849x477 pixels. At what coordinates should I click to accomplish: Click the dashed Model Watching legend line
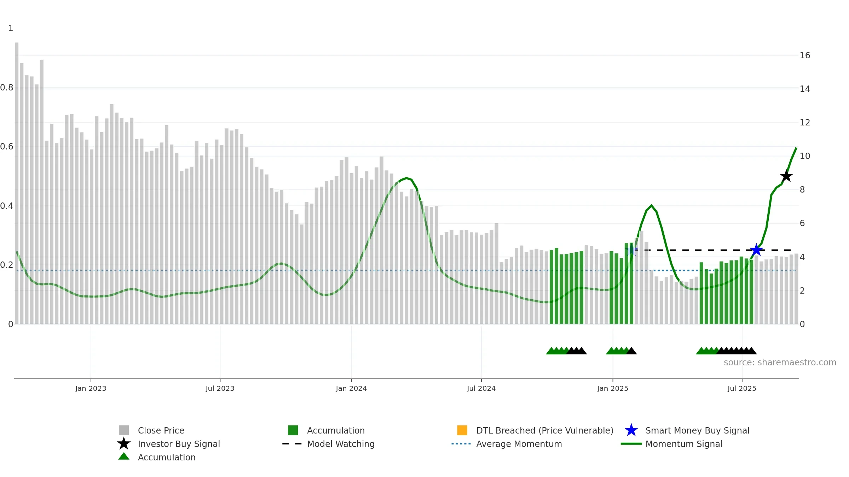[x=292, y=444]
